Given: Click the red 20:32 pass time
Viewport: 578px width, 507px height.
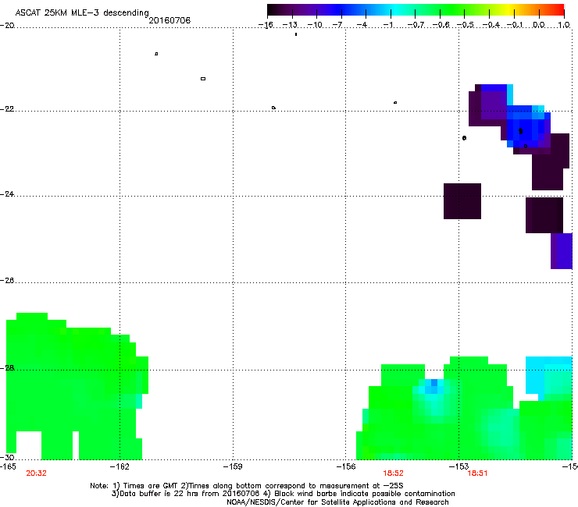Looking at the screenshot, I should [36, 473].
